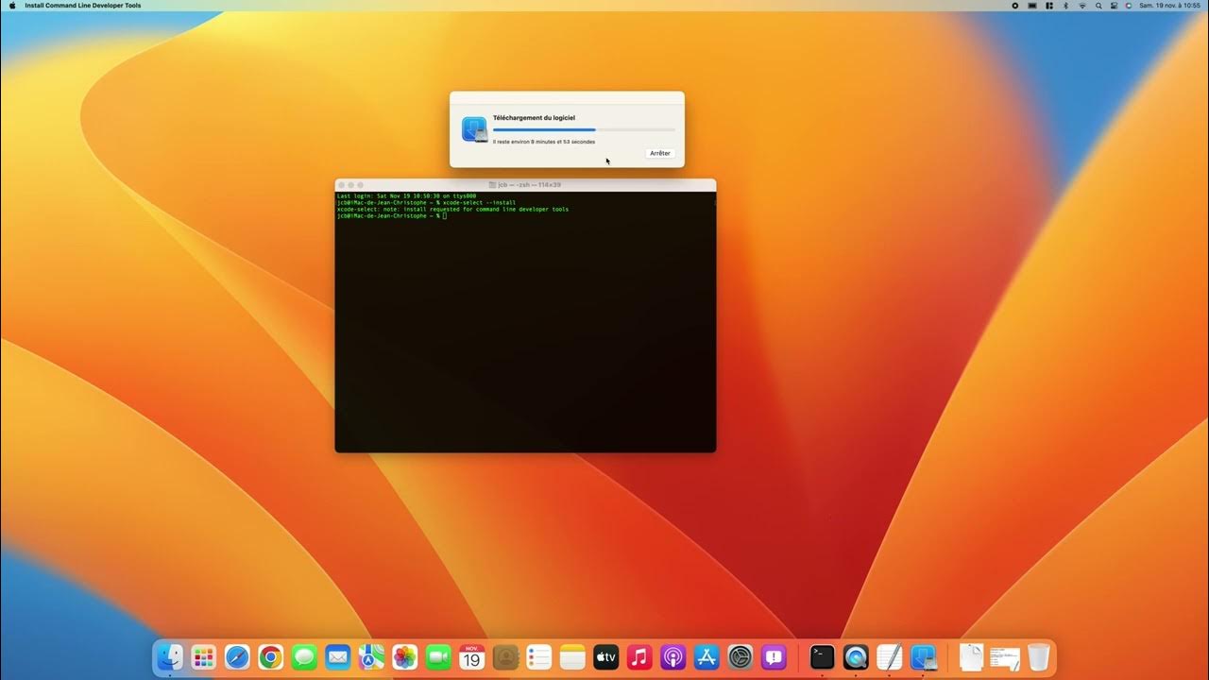Click the 'Téléchargement du logiciel' heading
This screenshot has height=680, width=1209.
pos(534,118)
